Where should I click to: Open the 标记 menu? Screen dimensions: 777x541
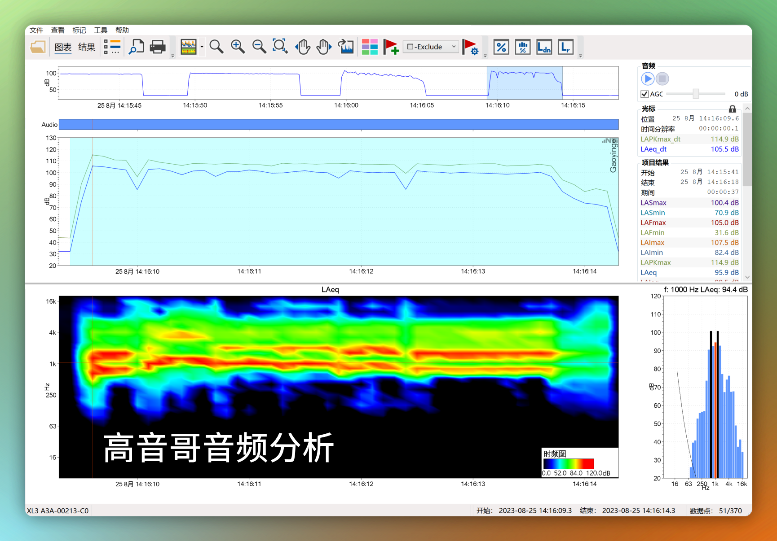coord(79,30)
